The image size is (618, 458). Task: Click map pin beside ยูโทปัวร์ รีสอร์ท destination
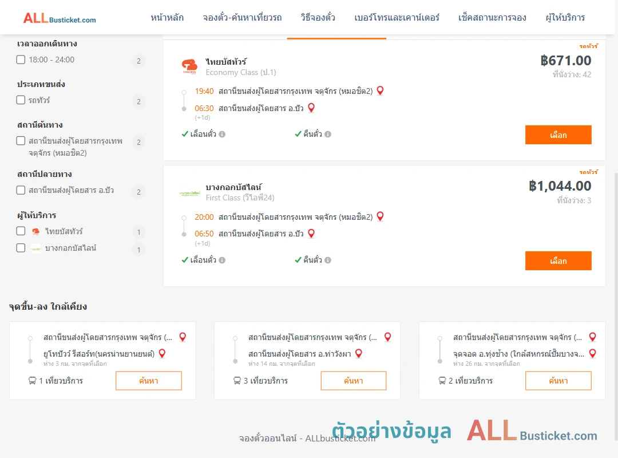click(x=162, y=353)
